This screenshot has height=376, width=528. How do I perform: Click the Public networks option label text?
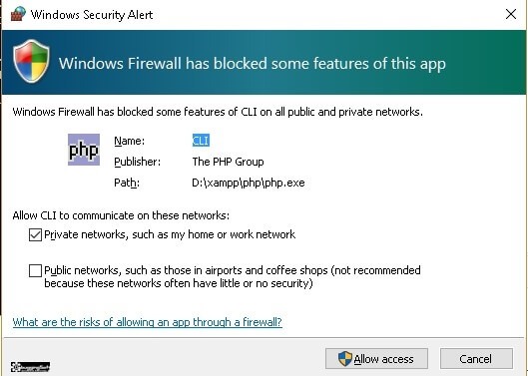[233, 276]
